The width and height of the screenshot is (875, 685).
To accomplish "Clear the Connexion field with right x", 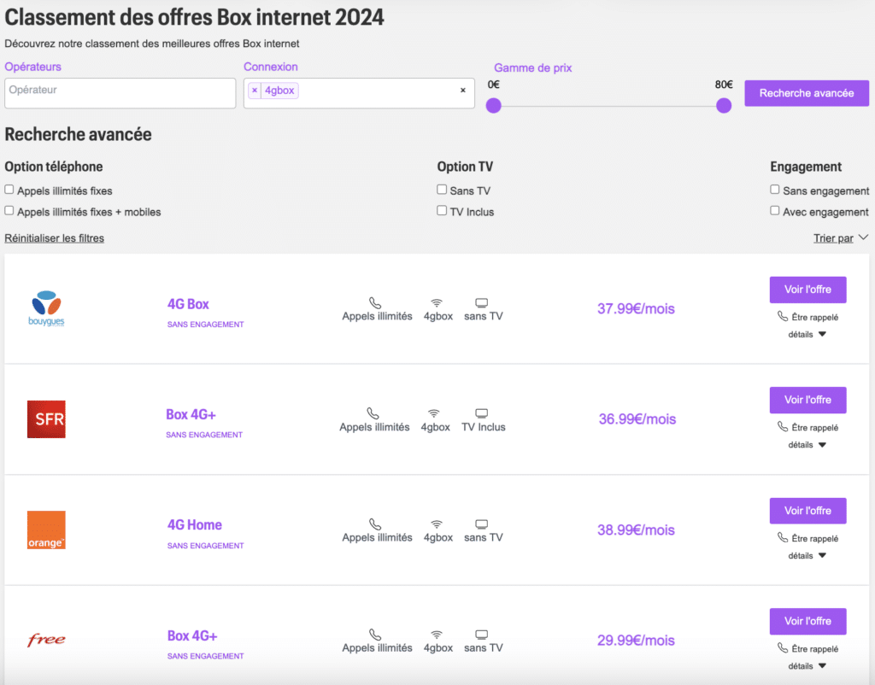I will pos(463,91).
